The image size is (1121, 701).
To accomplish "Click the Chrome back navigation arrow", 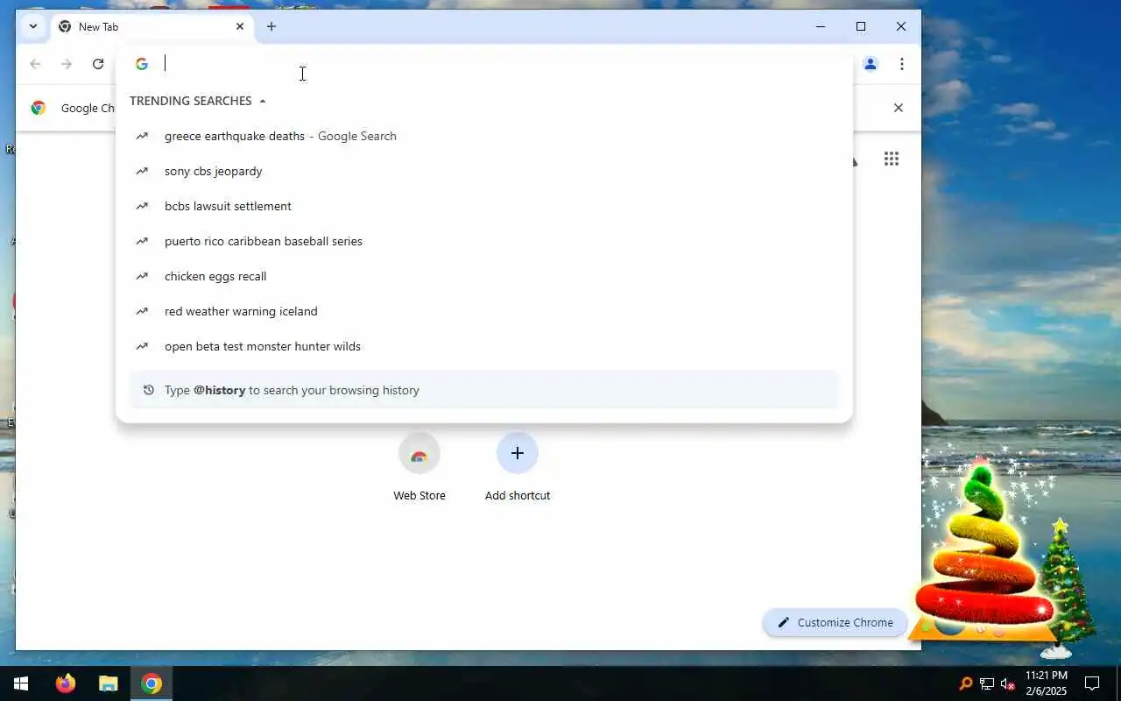I will click(35, 64).
